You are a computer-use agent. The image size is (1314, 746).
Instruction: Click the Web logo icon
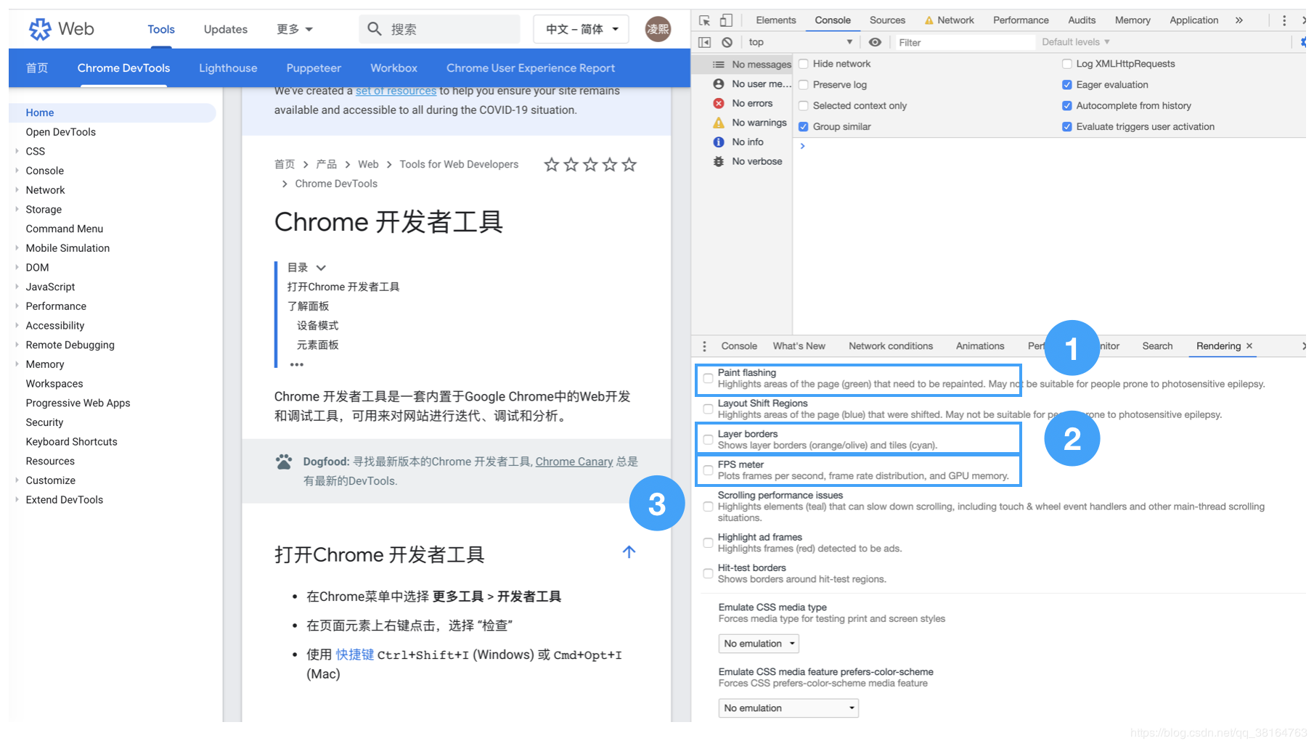click(x=39, y=29)
